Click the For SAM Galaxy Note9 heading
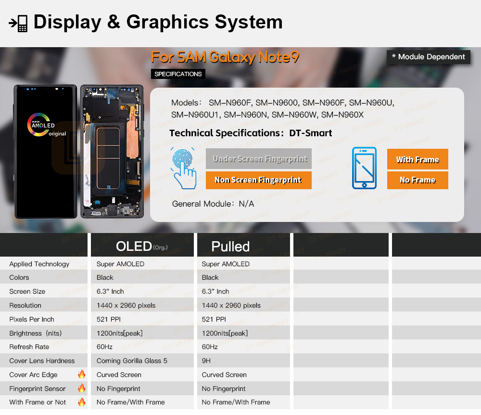The height and width of the screenshot is (415, 481). pos(225,57)
